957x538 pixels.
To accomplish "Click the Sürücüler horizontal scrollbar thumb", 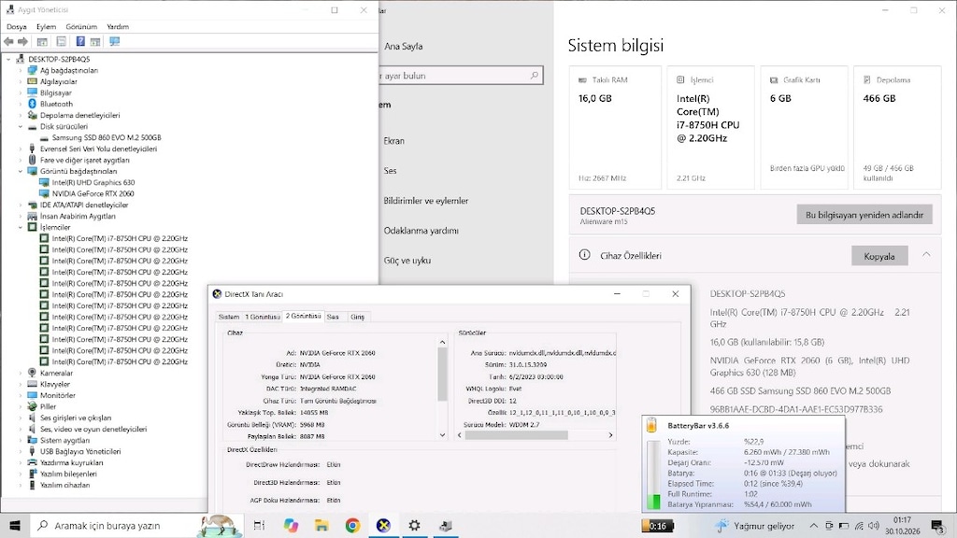I will pyautogui.click(x=516, y=435).
